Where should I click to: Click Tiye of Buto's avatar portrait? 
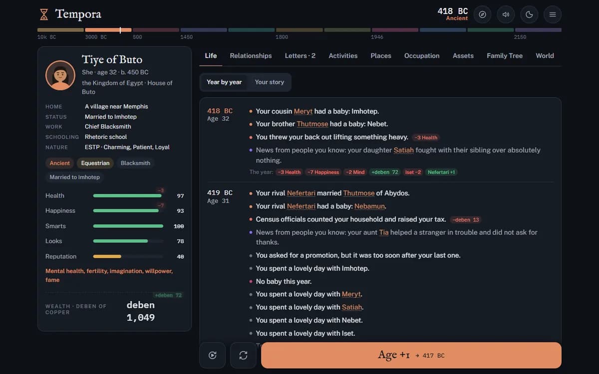[60, 75]
